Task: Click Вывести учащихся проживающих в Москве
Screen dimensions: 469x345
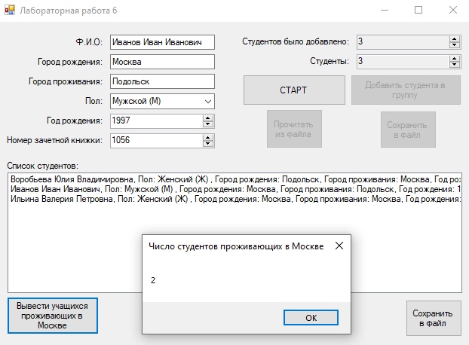Action: [x=53, y=316]
